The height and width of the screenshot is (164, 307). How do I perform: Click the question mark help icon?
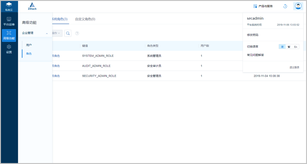point(77,33)
